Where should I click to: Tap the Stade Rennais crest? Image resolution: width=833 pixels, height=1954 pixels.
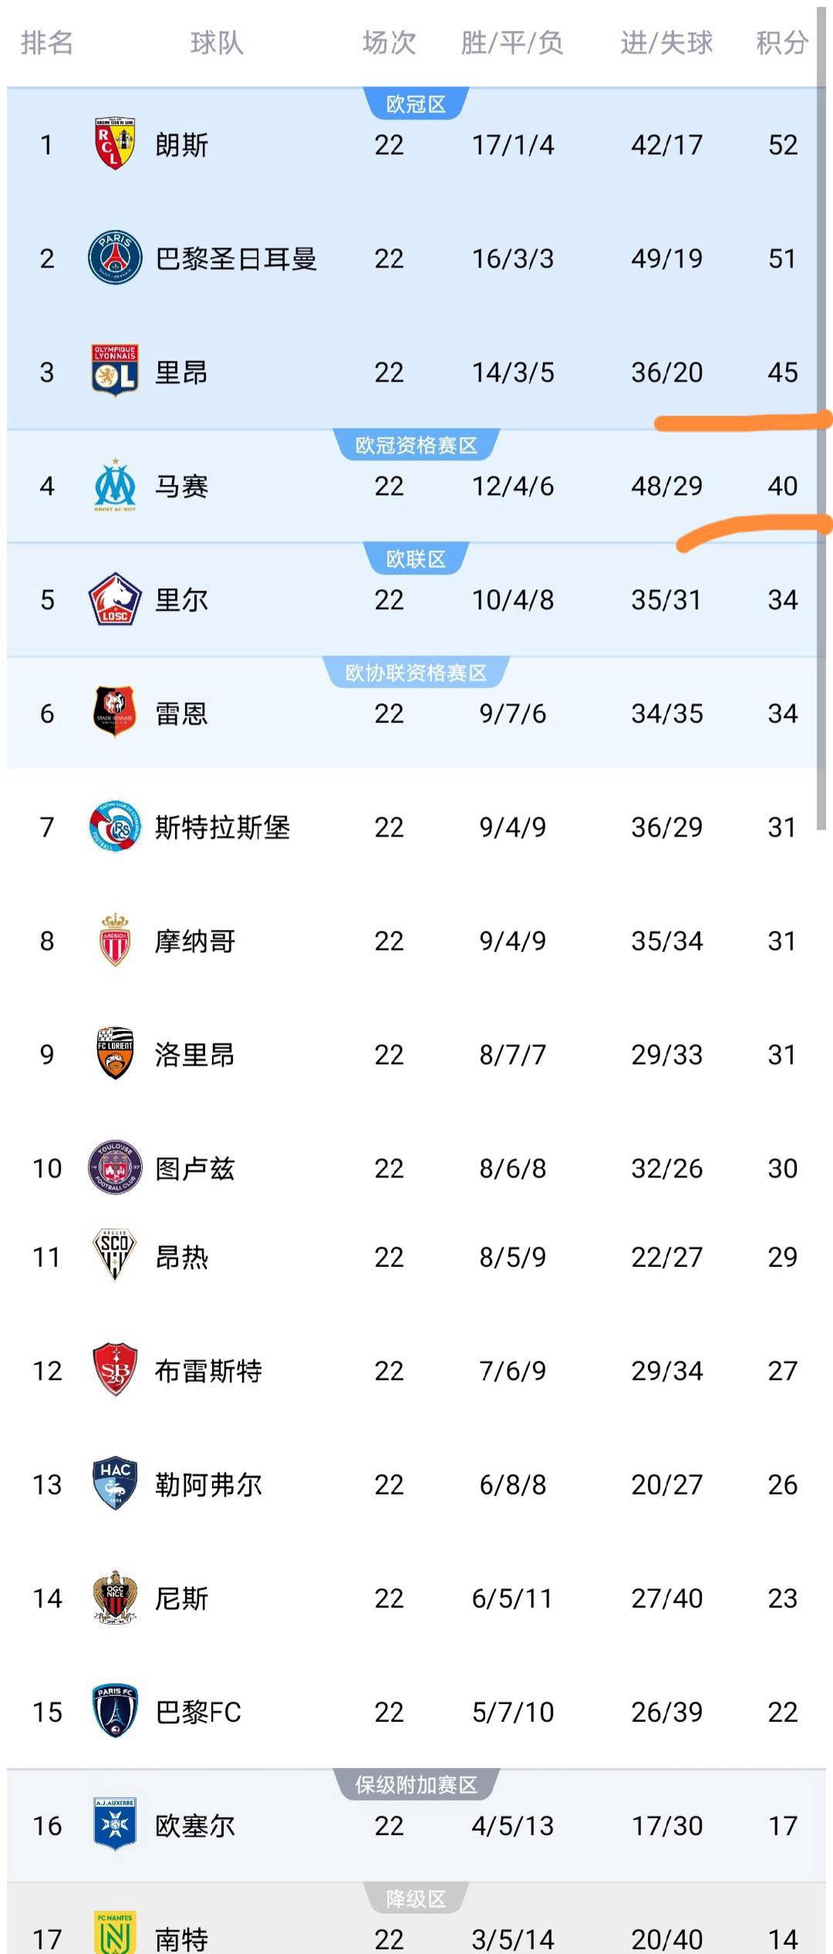tap(115, 713)
